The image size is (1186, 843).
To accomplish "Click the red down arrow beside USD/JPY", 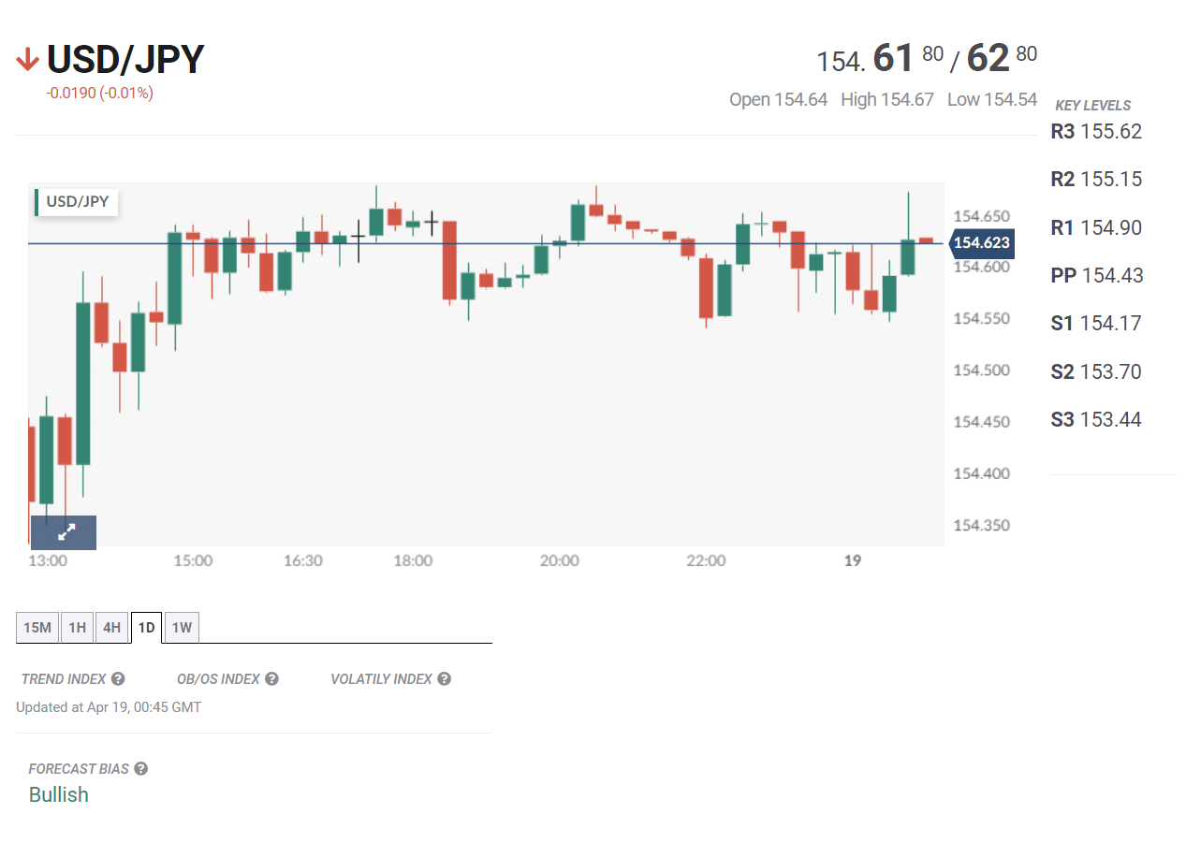I will point(27,62).
